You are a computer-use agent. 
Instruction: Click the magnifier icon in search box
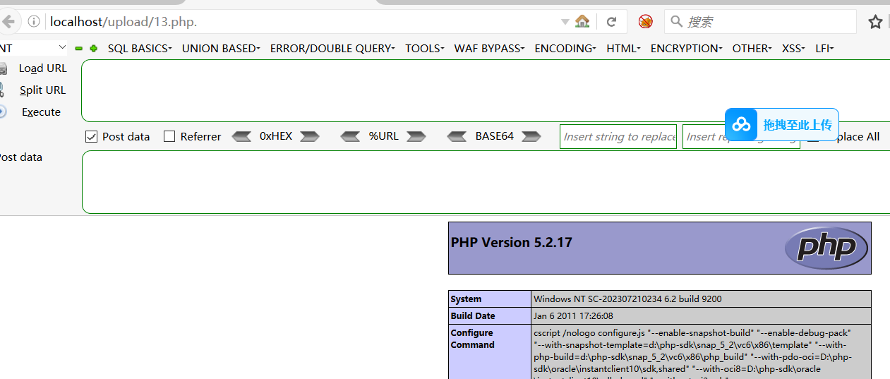[676, 22]
